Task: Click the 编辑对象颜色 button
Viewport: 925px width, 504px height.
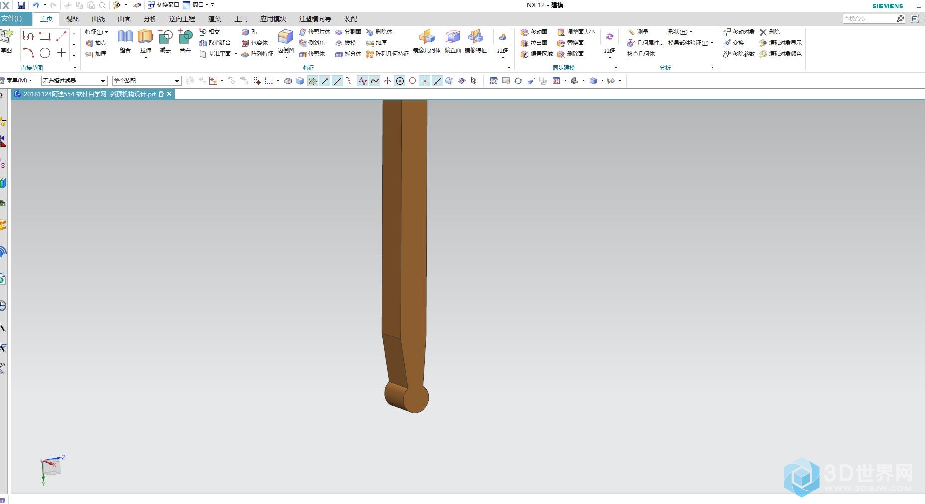Action: click(x=780, y=54)
